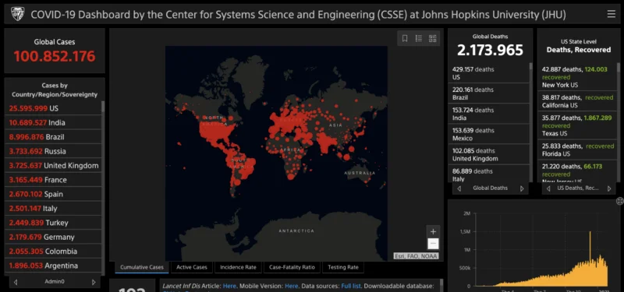624x292 pixels.
Task: Zoom out the map with minus button
Action: click(x=434, y=244)
